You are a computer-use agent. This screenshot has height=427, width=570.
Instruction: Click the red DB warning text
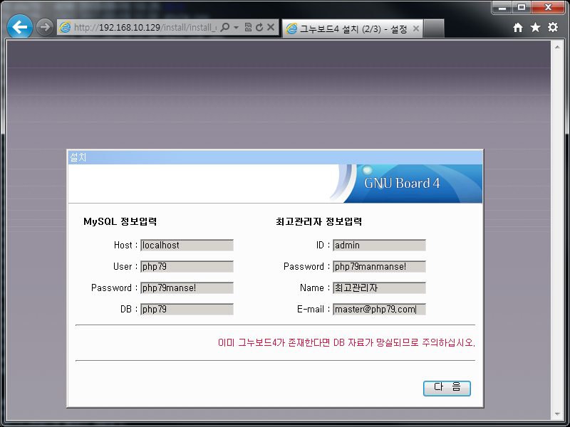pos(346,342)
